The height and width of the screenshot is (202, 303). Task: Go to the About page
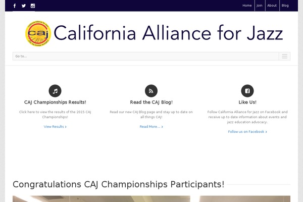pos(272,6)
